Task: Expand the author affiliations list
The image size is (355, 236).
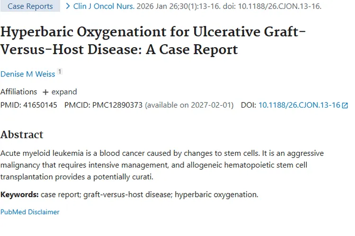Action: (64, 92)
